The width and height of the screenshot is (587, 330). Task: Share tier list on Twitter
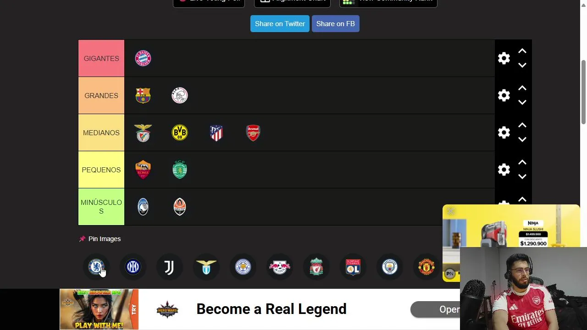[280, 24]
